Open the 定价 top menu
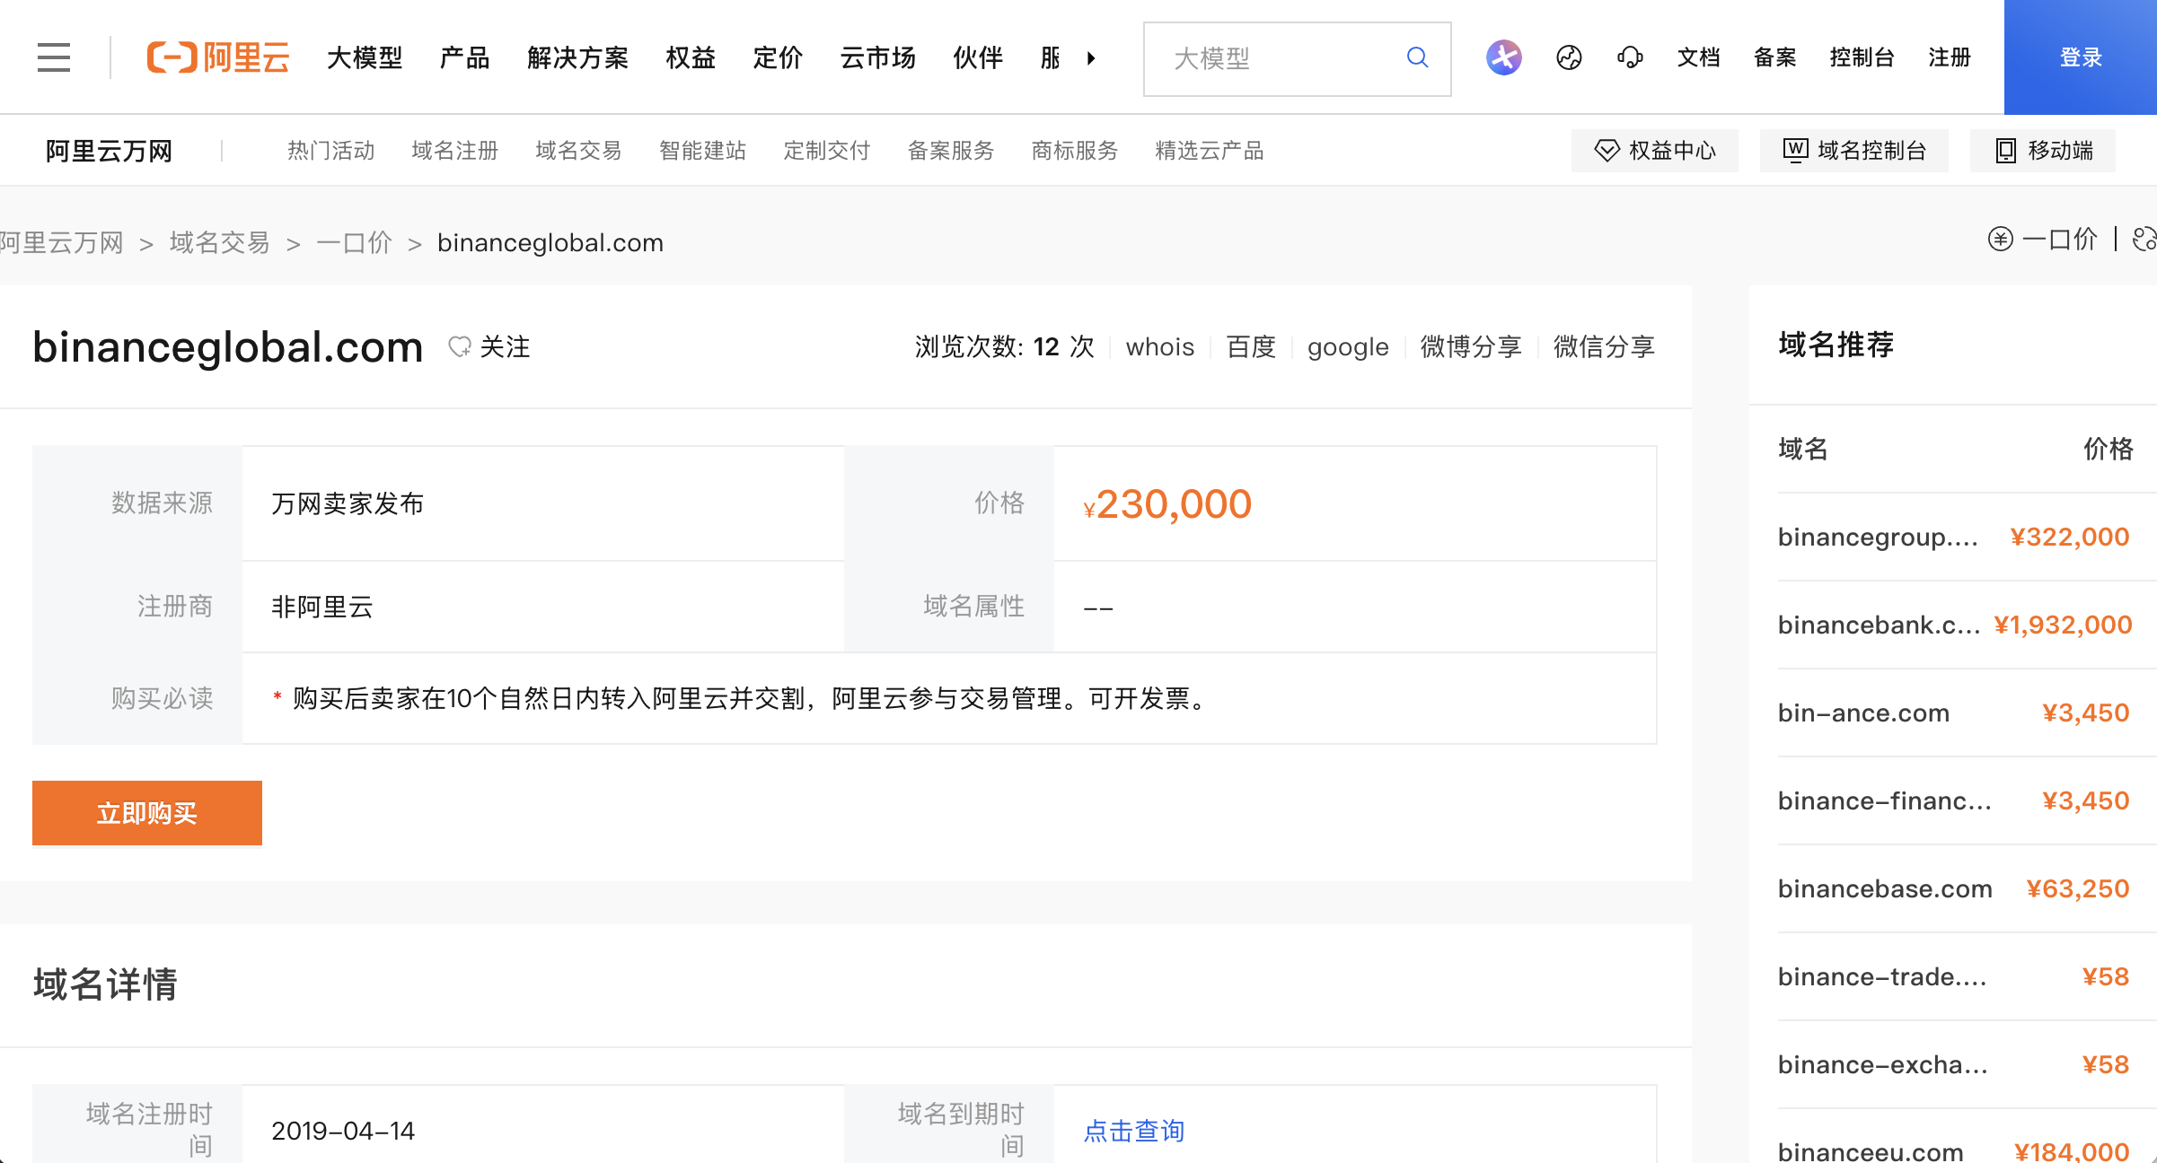 (x=778, y=57)
